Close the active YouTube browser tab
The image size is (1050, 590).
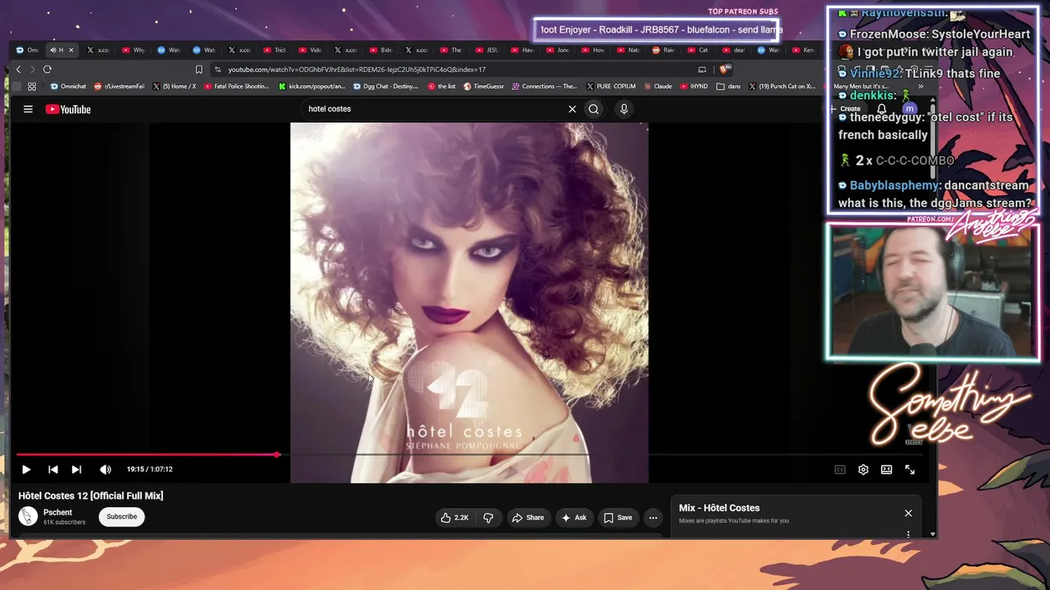pyautogui.click(x=71, y=50)
